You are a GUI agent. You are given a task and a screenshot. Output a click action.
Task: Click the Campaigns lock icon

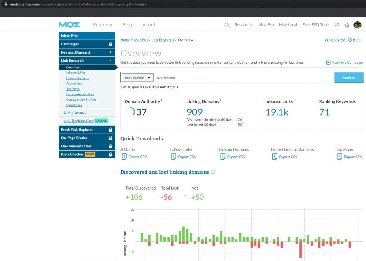pyautogui.click(x=111, y=44)
